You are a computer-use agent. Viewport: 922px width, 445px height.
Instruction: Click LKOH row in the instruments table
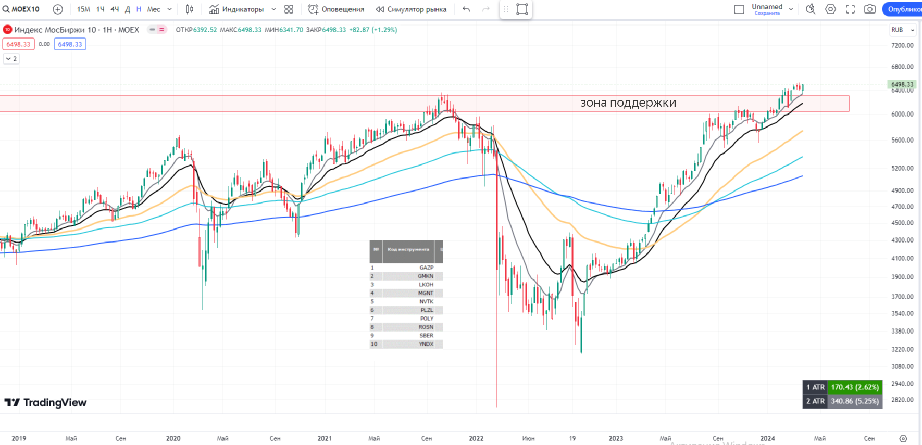tap(406, 285)
